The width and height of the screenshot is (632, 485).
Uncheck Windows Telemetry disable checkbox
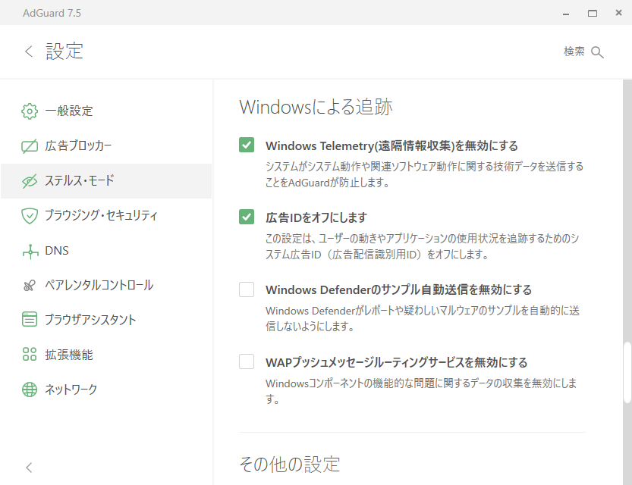pos(247,145)
